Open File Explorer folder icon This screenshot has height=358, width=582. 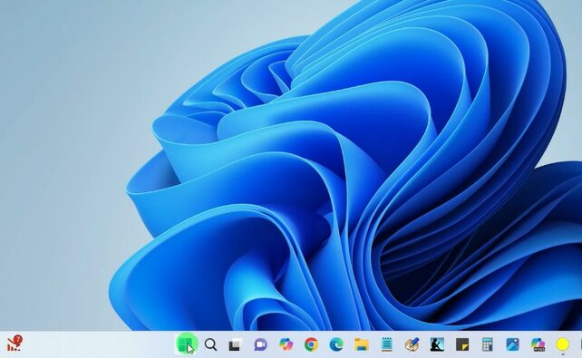[x=362, y=344]
